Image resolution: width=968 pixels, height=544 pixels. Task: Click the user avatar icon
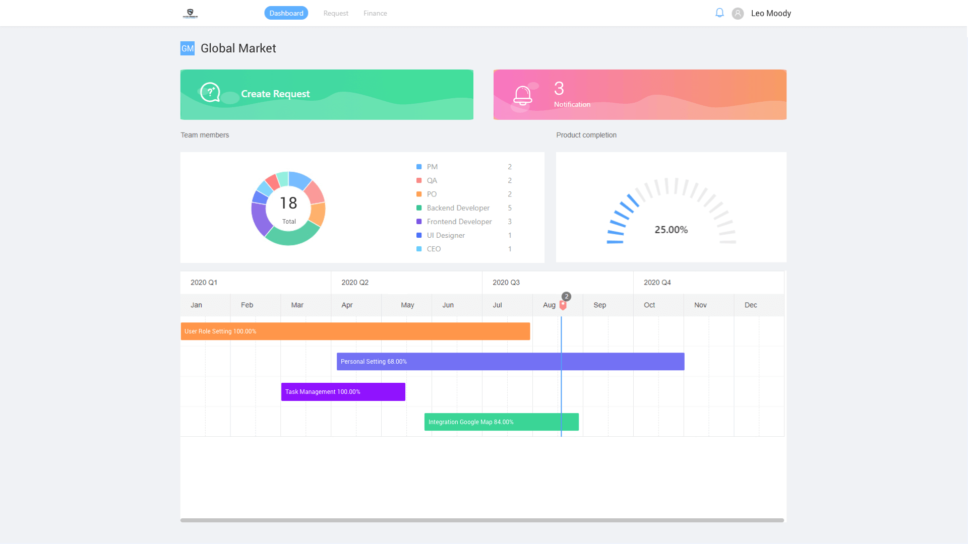pos(738,14)
